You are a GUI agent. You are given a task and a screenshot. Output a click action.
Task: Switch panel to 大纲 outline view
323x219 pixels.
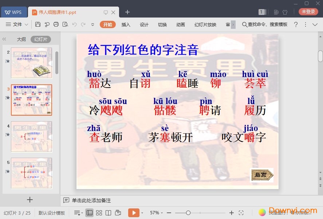21,39
